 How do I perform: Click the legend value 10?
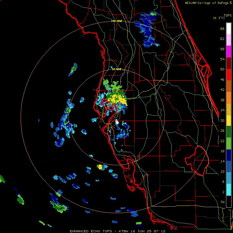[x=222, y=171]
